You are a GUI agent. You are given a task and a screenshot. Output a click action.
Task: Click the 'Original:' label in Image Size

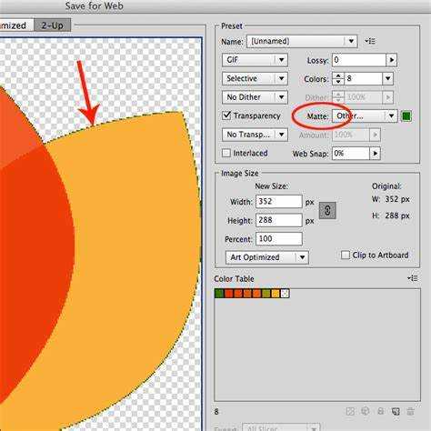tap(386, 186)
